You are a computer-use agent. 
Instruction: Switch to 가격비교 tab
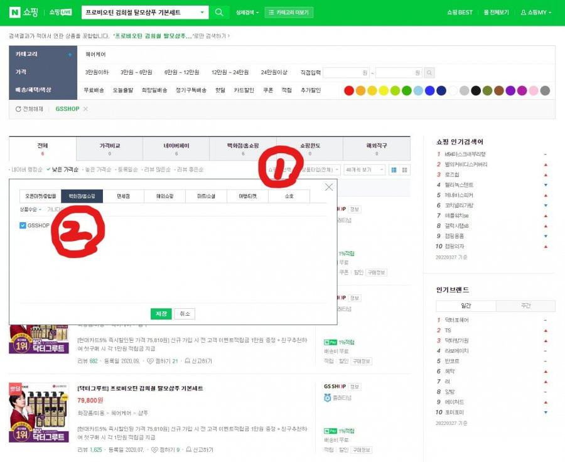tap(109, 149)
